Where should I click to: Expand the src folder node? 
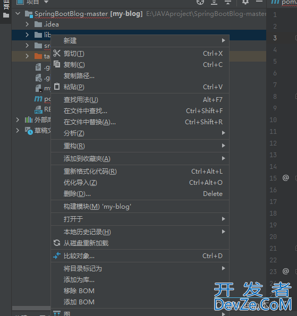[x=27, y=46]
